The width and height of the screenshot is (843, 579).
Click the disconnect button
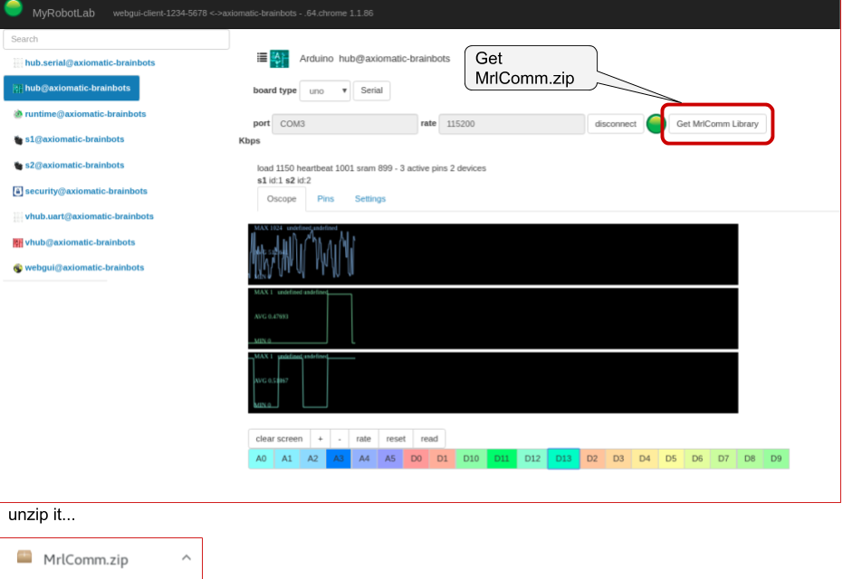point(615,123)
